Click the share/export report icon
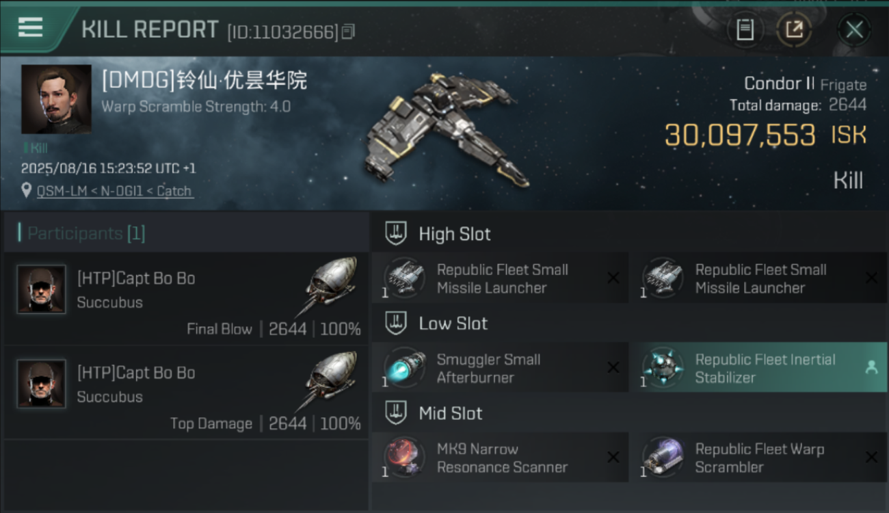This screenshot has width=889, height=513. pyautogui.click(x=795, y=29)
